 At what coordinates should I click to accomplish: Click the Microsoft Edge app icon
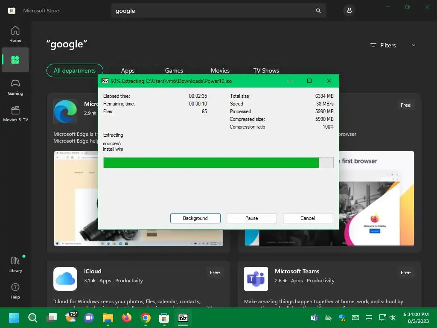click(65, 111)
